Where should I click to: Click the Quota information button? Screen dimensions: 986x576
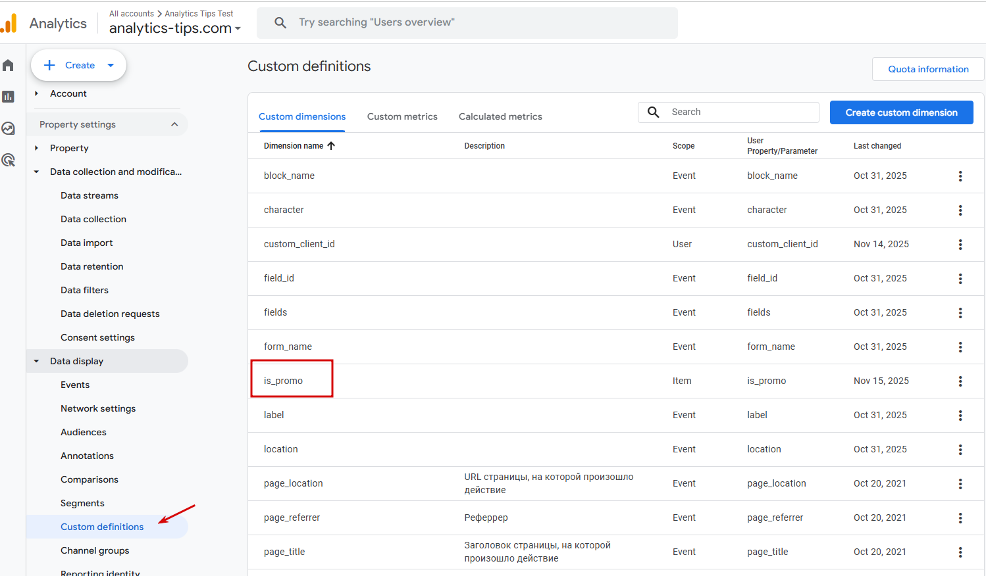tap(928, 69)
